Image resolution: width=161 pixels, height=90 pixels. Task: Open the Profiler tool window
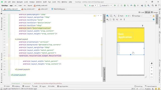(51, 86)
